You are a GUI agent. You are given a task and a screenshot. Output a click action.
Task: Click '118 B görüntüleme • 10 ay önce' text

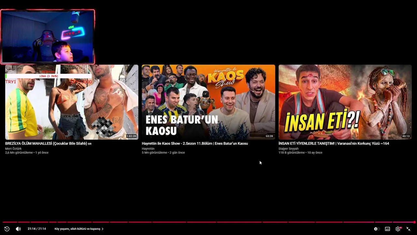pos(300,152)
